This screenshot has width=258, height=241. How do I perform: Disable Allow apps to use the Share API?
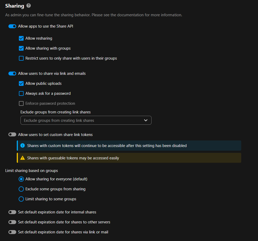(x=12, y=26)
